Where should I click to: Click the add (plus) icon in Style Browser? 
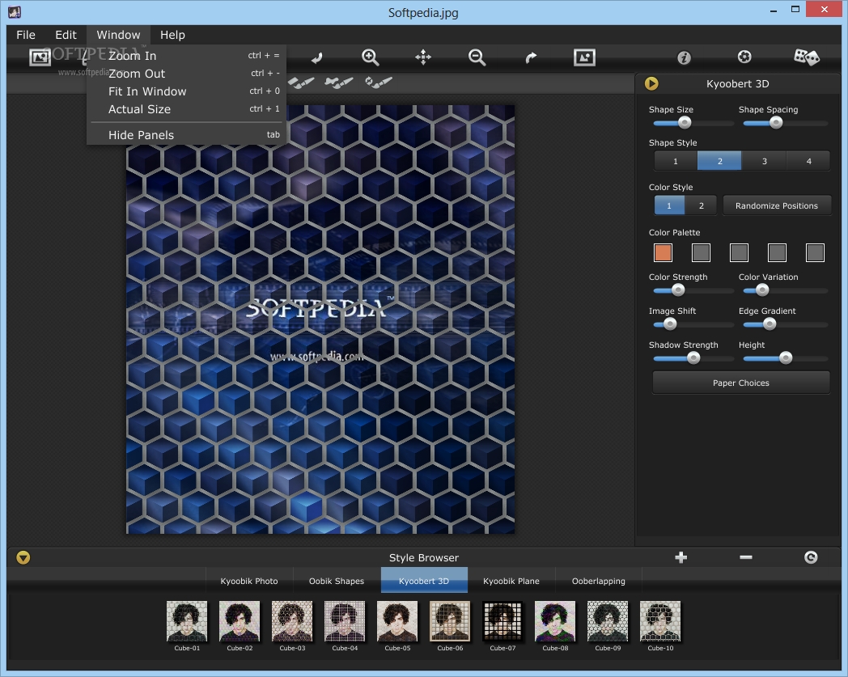(681, 557)
